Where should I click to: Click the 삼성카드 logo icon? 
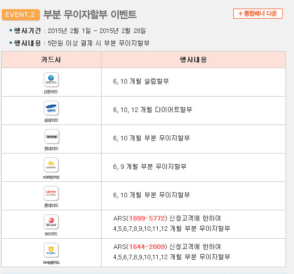coord(51,108)
